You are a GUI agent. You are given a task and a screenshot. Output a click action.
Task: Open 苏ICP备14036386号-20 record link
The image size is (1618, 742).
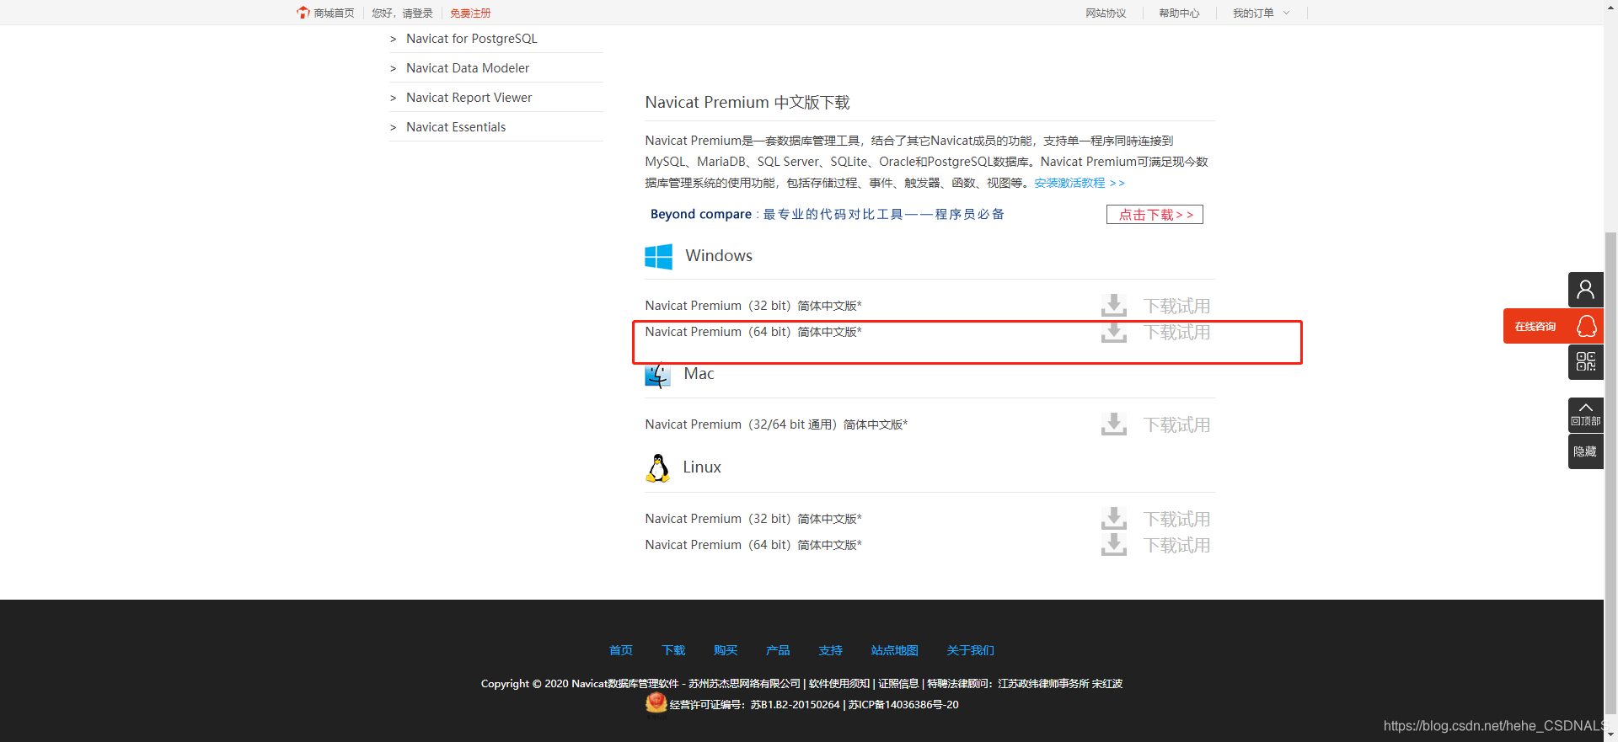pos(903,705)
